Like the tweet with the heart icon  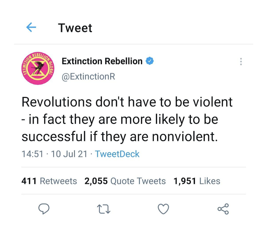(164, 209)
